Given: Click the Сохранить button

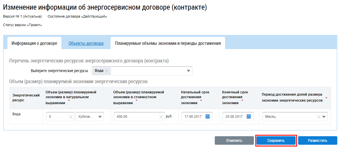Looking at the screenshot, I should point(276,140).
